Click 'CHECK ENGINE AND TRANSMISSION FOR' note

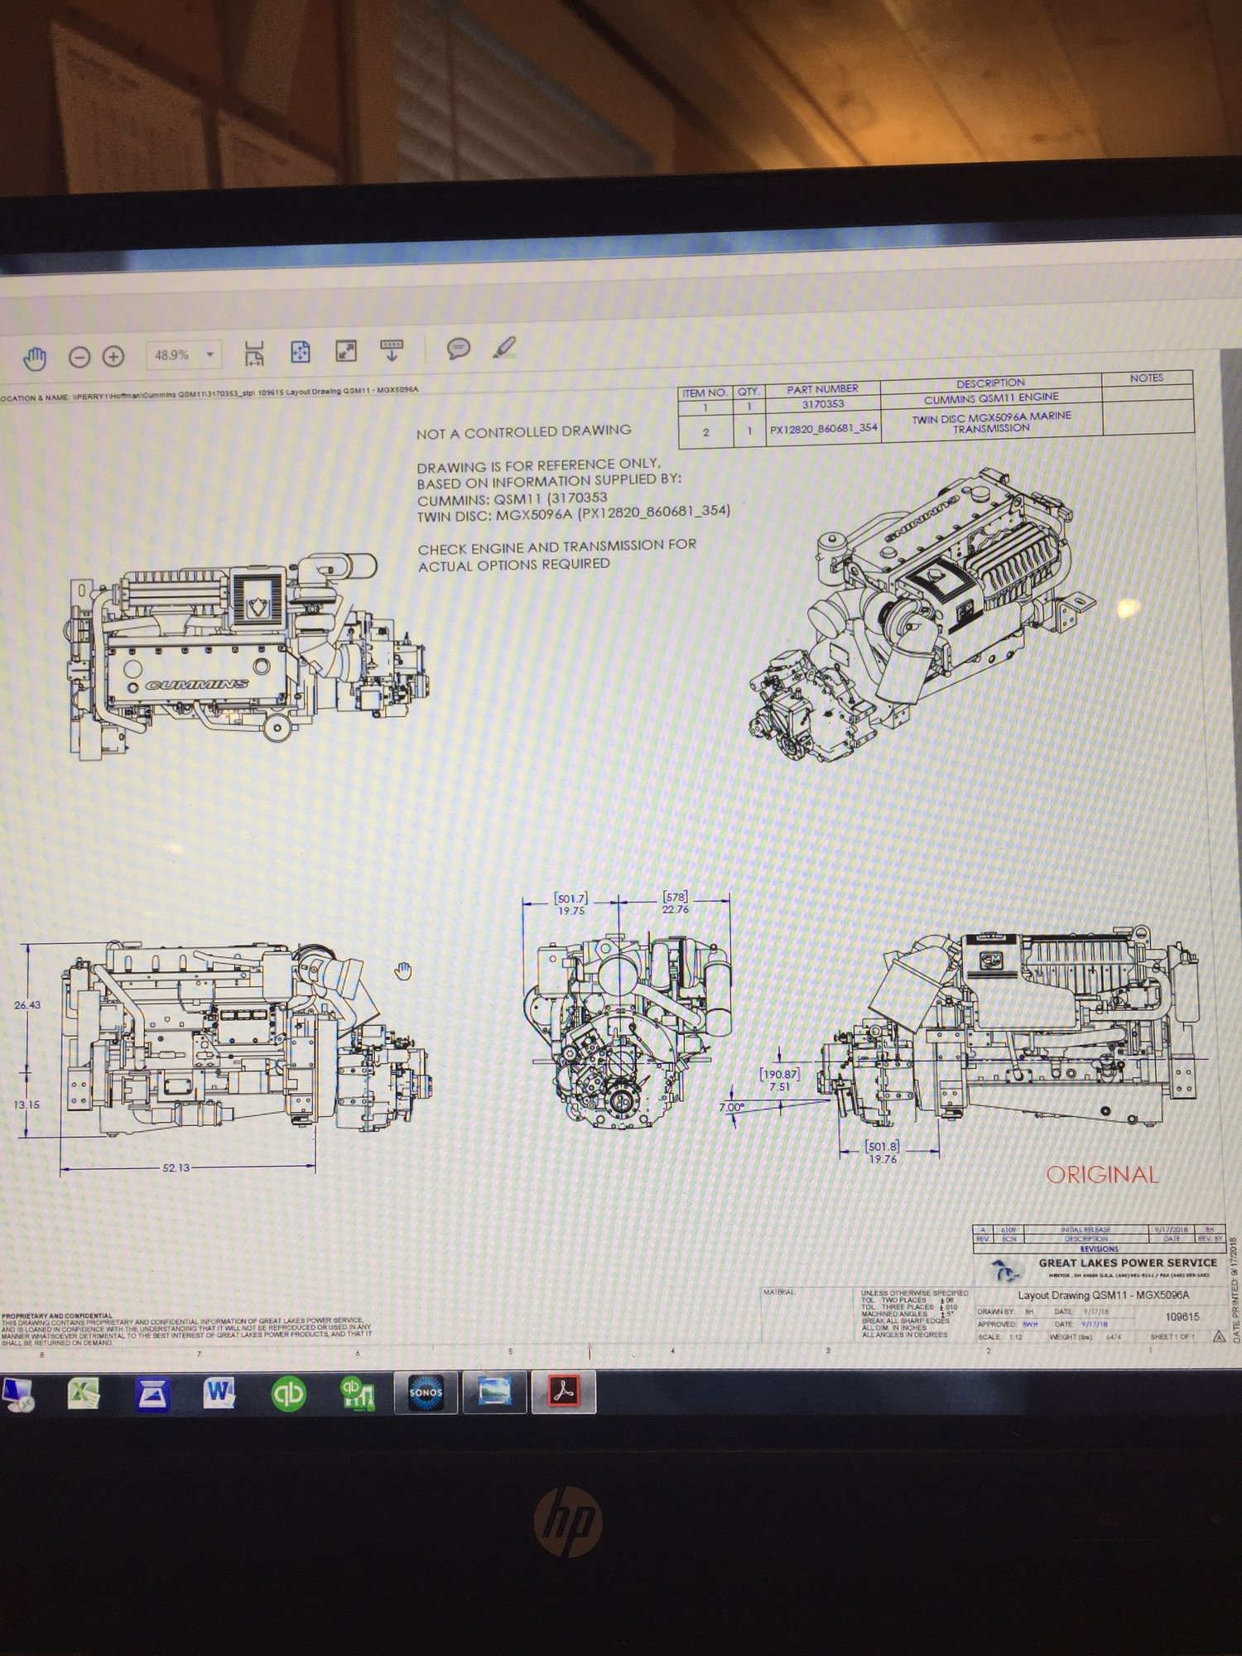tap(556, 546)
